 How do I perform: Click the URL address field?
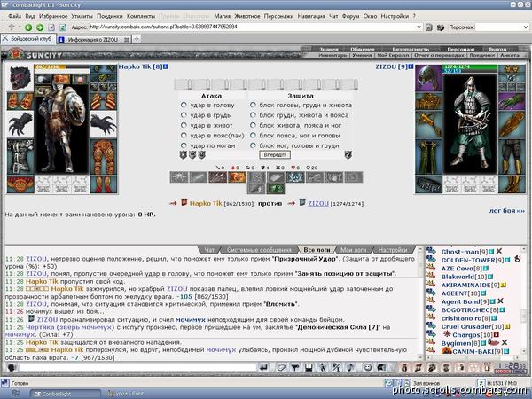click(x=252, y=27)
